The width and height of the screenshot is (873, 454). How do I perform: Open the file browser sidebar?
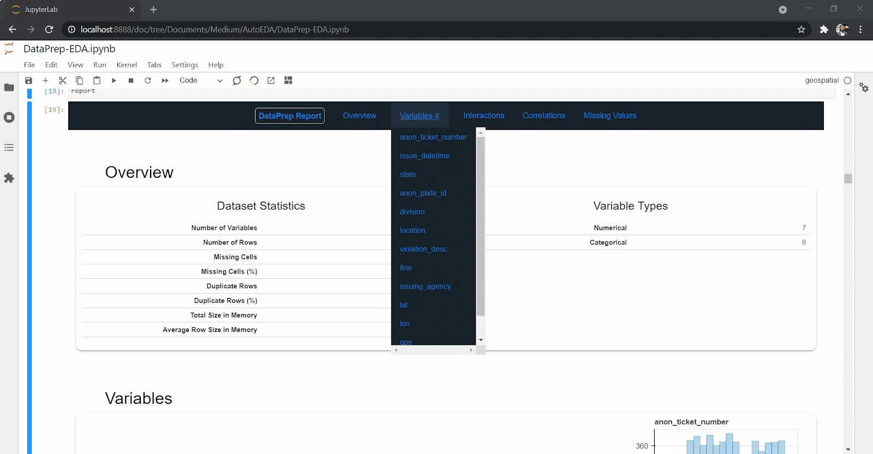(x=9, y=87)
